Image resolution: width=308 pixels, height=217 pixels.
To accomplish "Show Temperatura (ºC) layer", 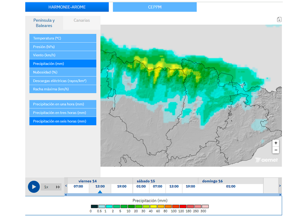I will click(x=63, y=38).
